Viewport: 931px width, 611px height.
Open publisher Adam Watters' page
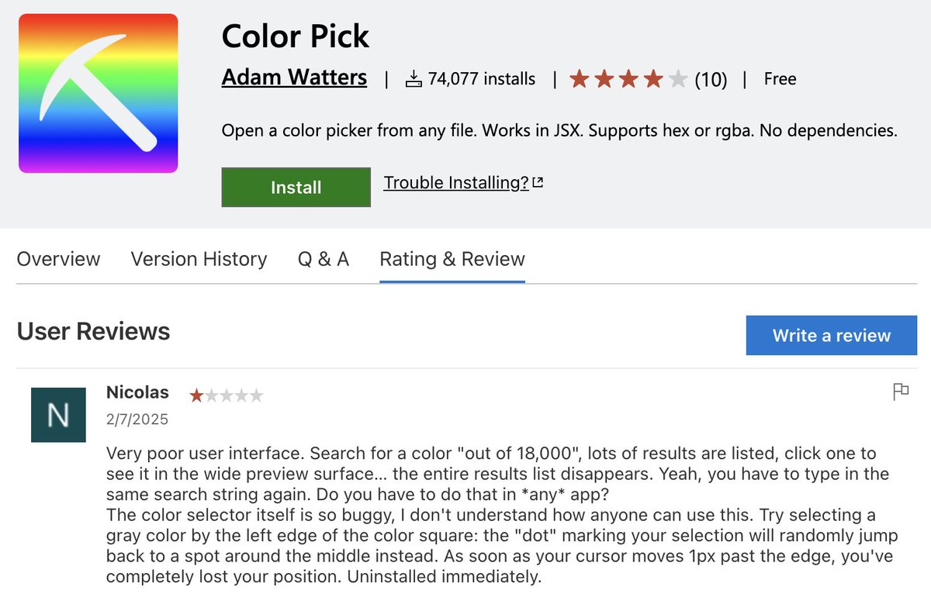pos(294,78)
